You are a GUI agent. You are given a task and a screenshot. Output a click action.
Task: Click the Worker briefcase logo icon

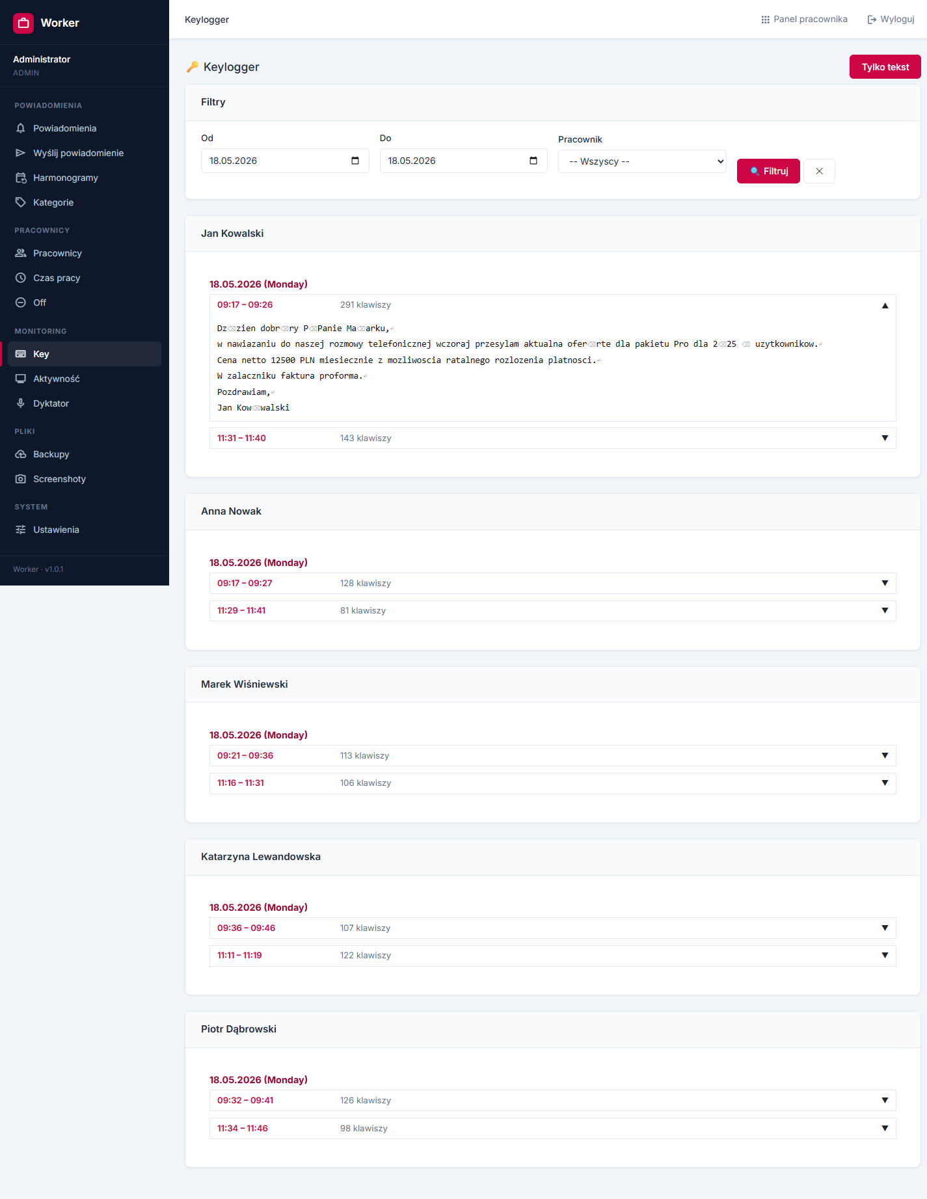click(23, 23)
